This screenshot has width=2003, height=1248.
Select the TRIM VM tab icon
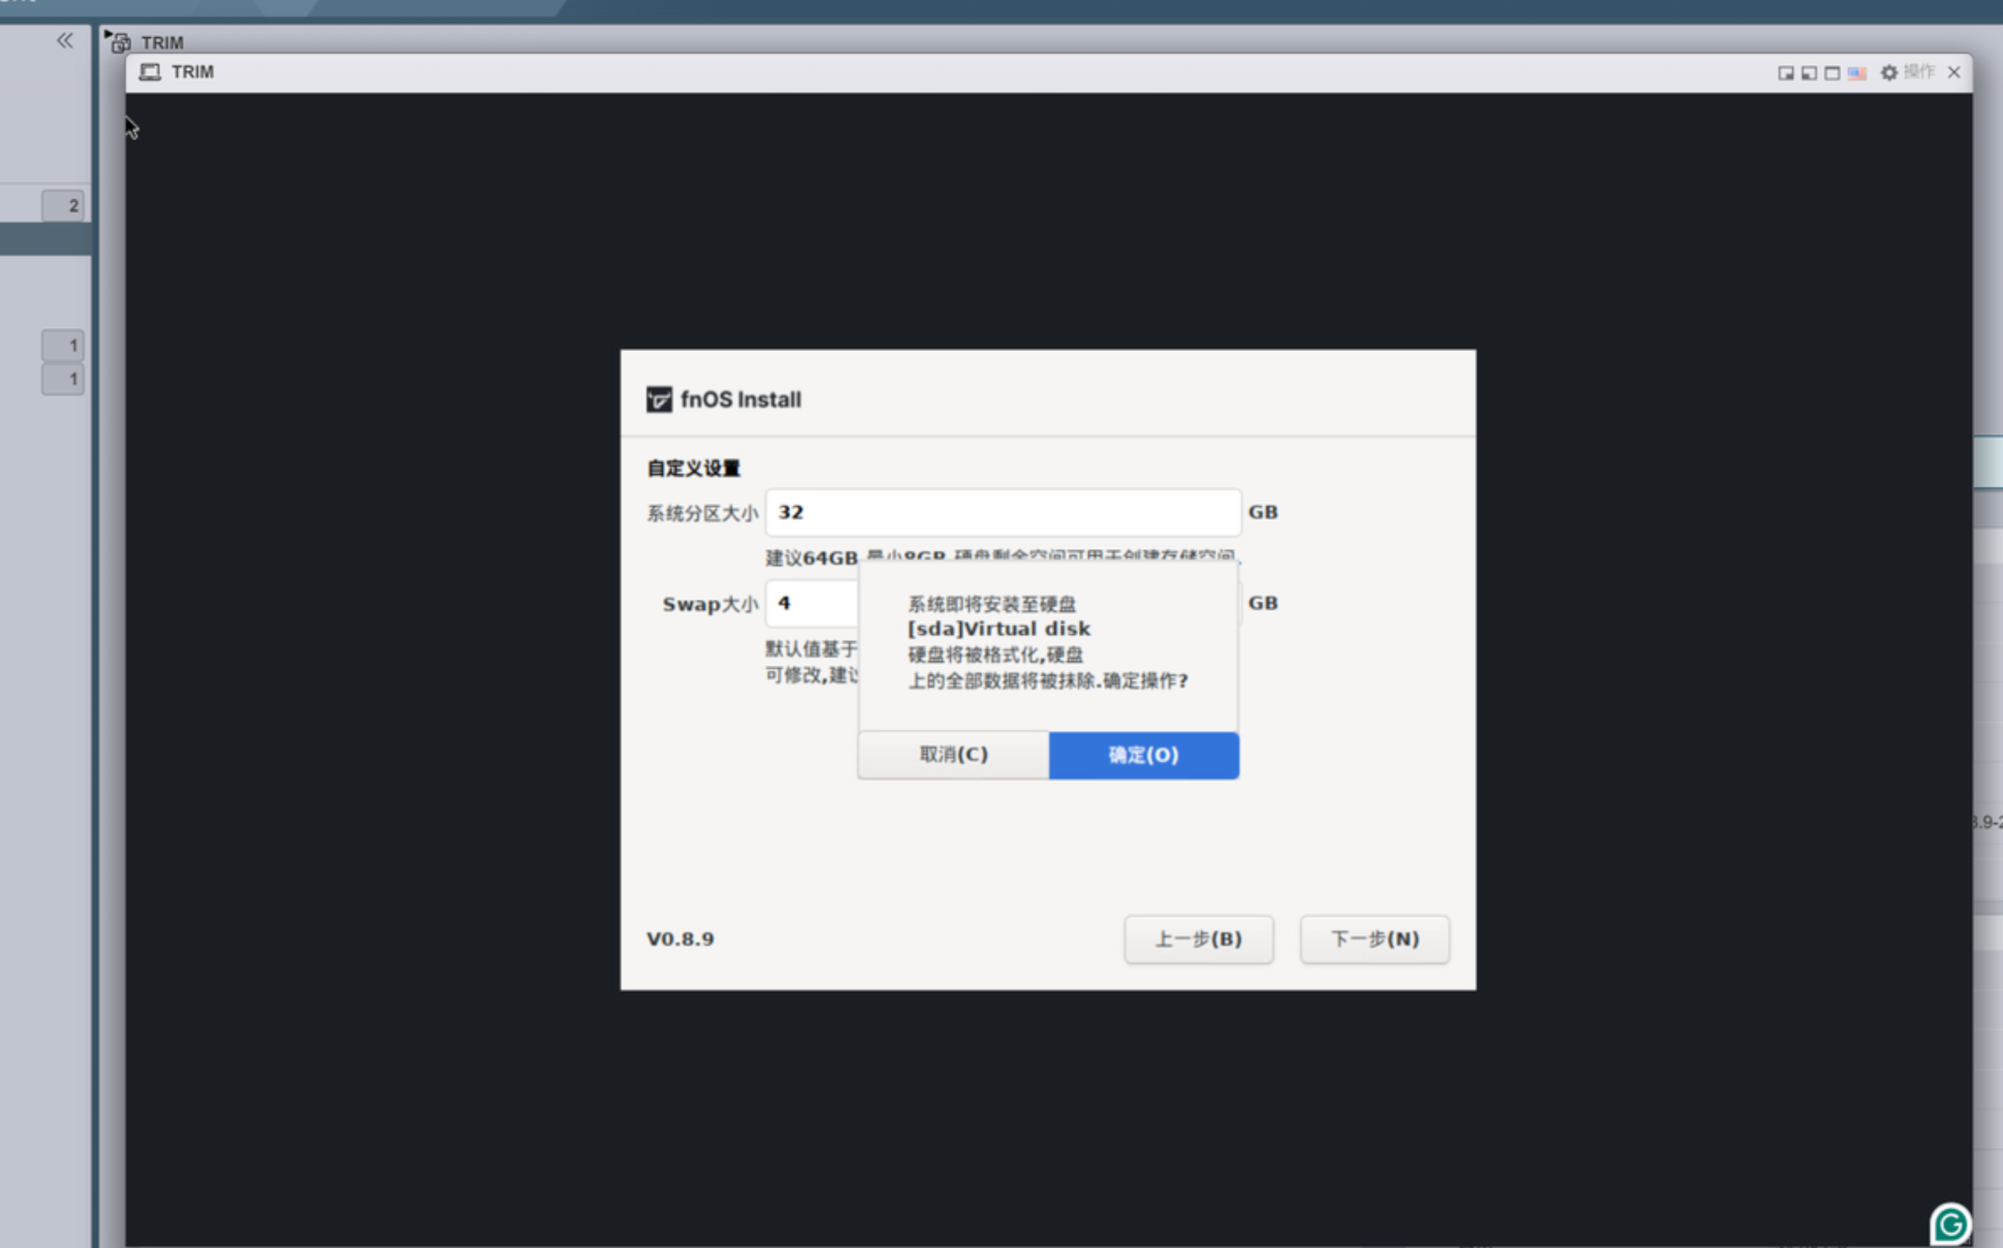tap(121, 42)
